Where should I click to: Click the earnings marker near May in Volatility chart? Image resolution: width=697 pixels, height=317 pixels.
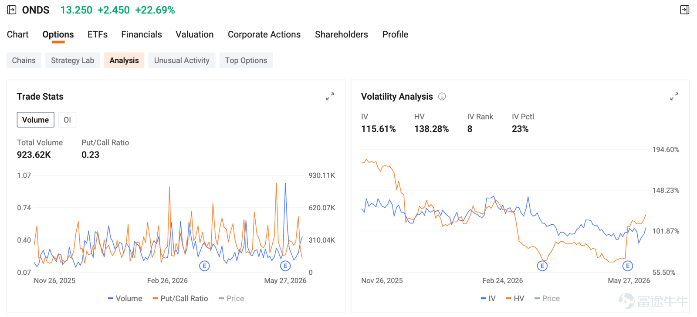(628, 266)
